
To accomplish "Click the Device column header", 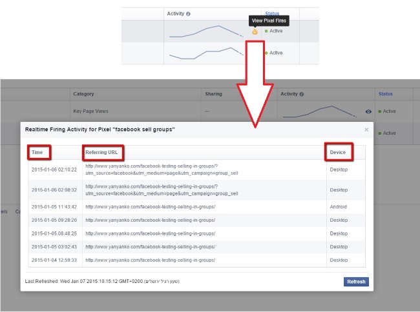I will tap(337, 152).
